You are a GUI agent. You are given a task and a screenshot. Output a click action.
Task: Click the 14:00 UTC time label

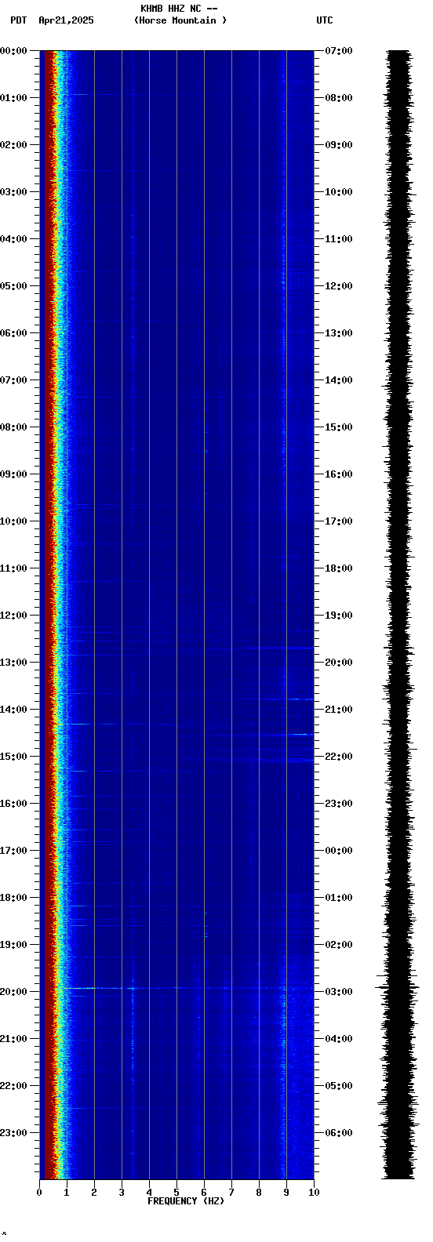[339, 380]
